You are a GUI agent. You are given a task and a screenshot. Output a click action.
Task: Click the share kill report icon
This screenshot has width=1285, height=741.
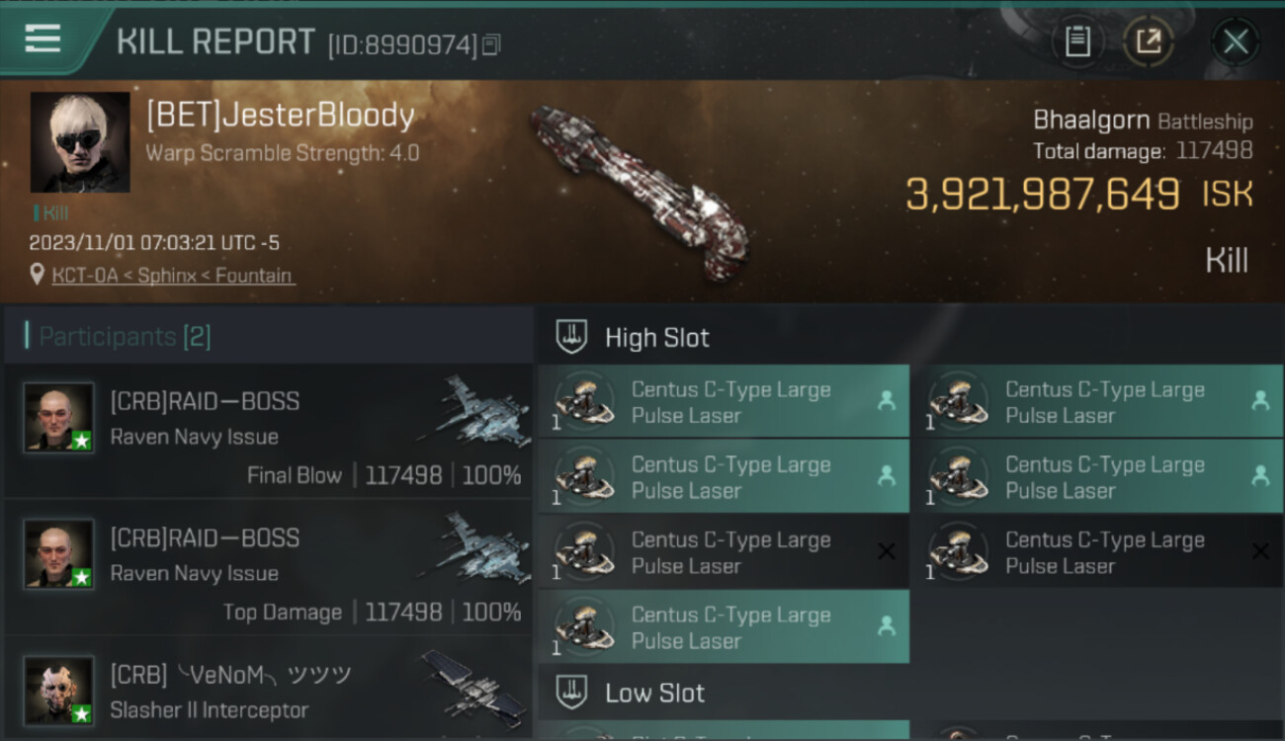tap(1148, 41)
